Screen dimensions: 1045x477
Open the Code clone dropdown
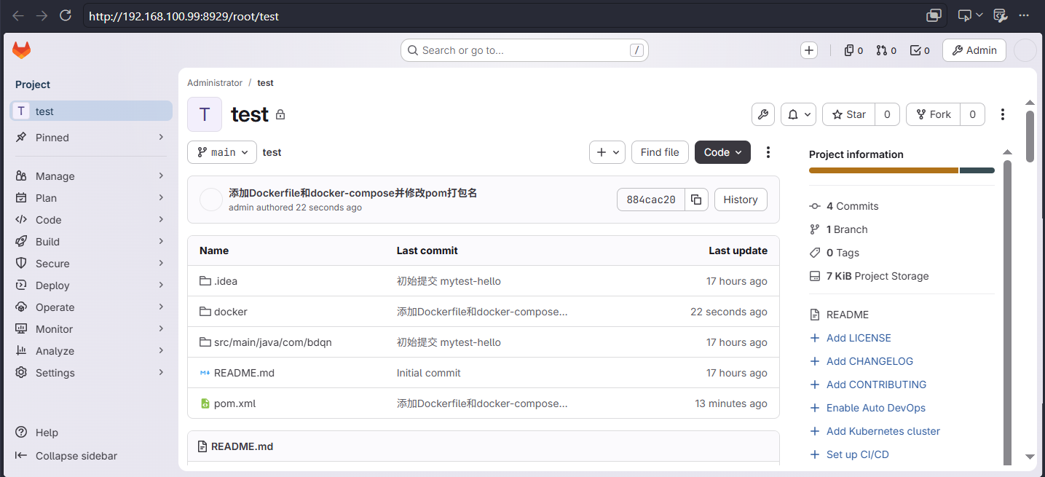(722, 152)
